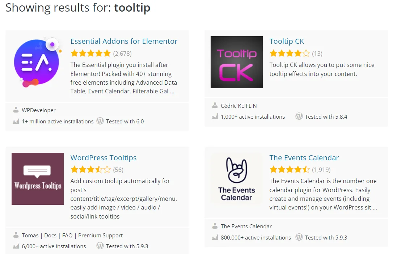393x254 pixels.
Task: Click the author icon beside Cédric KEIFLIN
Action: coord(215,105)
